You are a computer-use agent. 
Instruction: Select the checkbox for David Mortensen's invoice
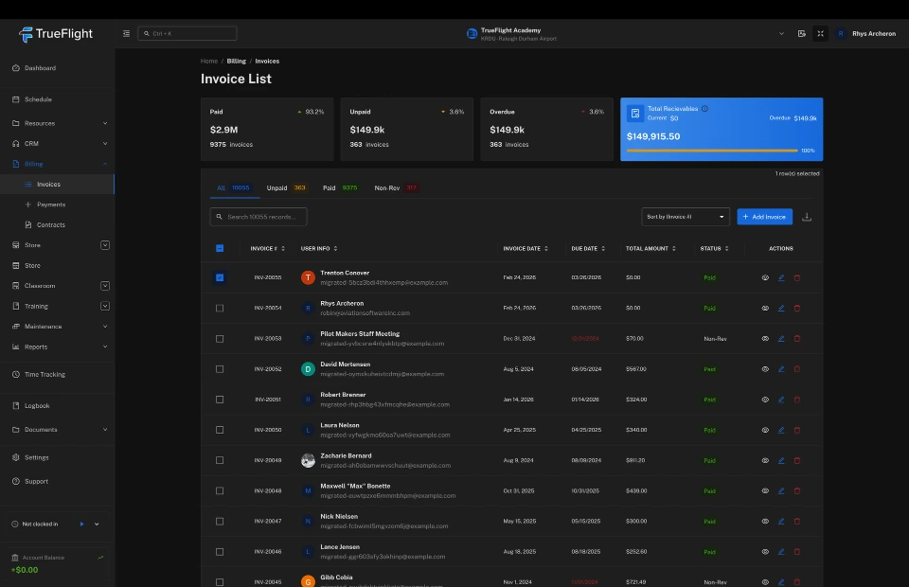220,369
